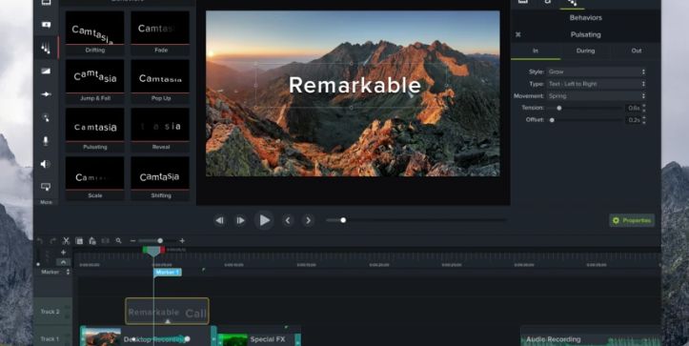This screenshot has height=346, width=689.
Task: Open the Audio Effects speaker icon
Action: pos(46,164)
